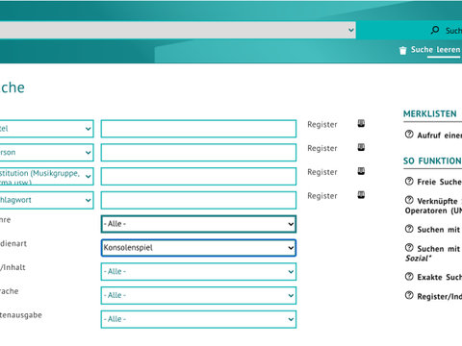The image size is (462, 346).
Task: Open the Aufruf einer Merkliste link
Action: pos(440,136)
